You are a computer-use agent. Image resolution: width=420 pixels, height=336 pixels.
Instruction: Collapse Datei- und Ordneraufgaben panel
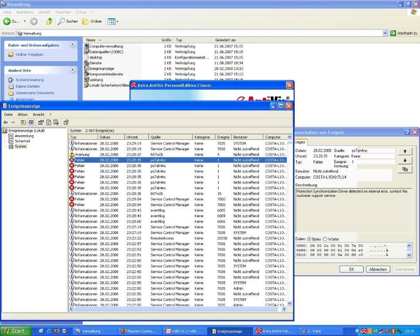pos(73,45)
